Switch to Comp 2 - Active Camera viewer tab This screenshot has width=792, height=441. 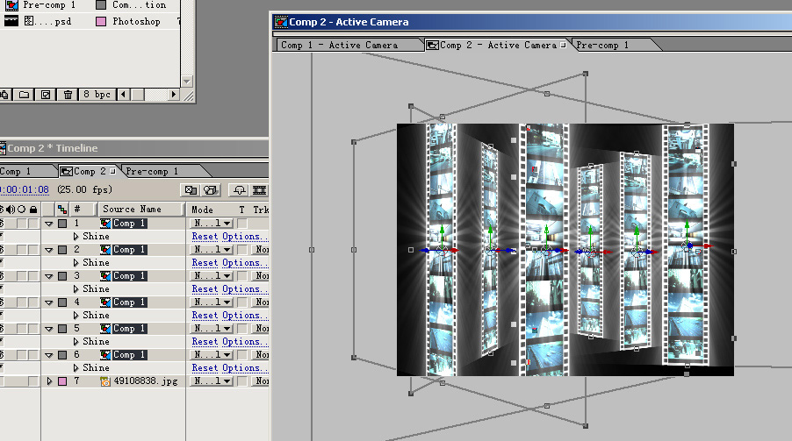click(498, 45)
